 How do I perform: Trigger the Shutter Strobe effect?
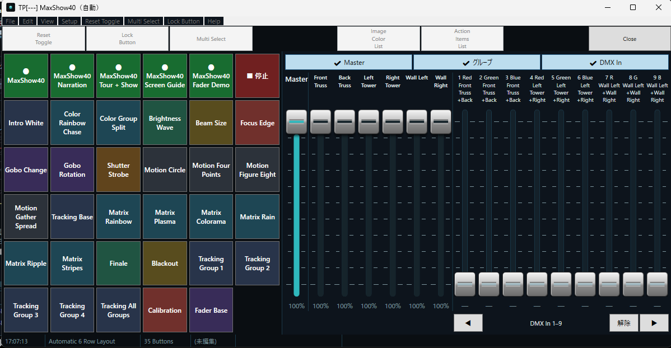(x=119, y=170)
